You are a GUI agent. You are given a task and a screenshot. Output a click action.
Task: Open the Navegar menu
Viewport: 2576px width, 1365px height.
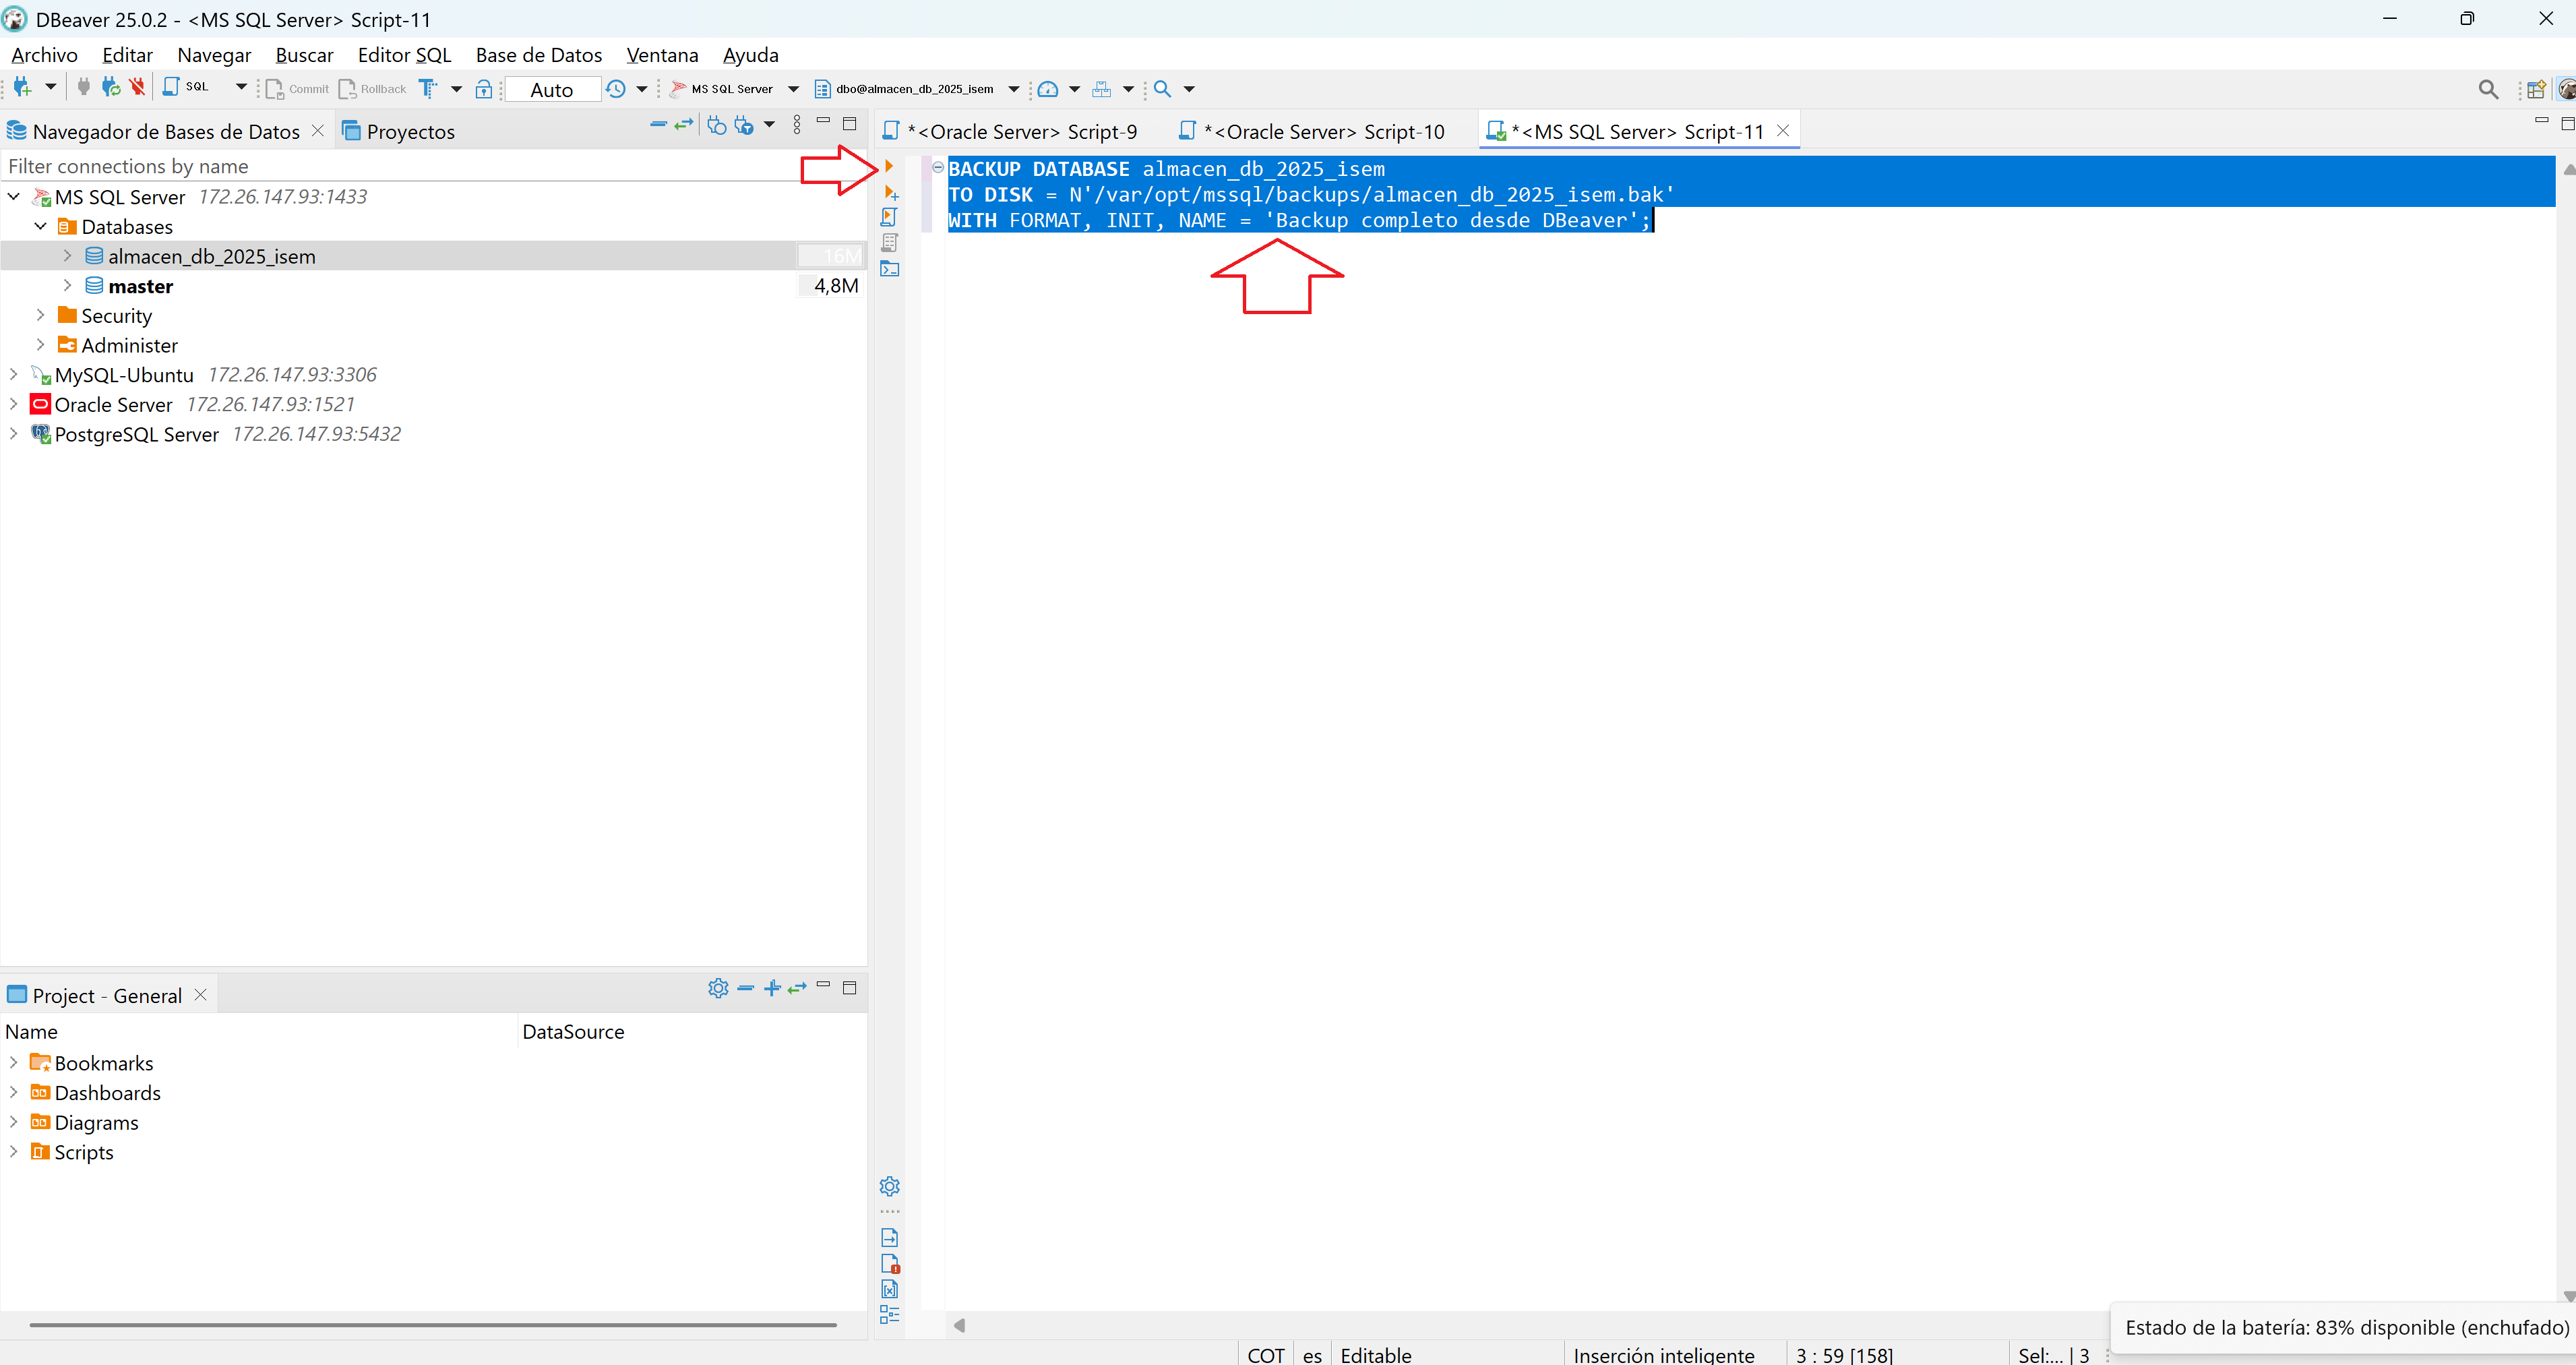[214, 55]
